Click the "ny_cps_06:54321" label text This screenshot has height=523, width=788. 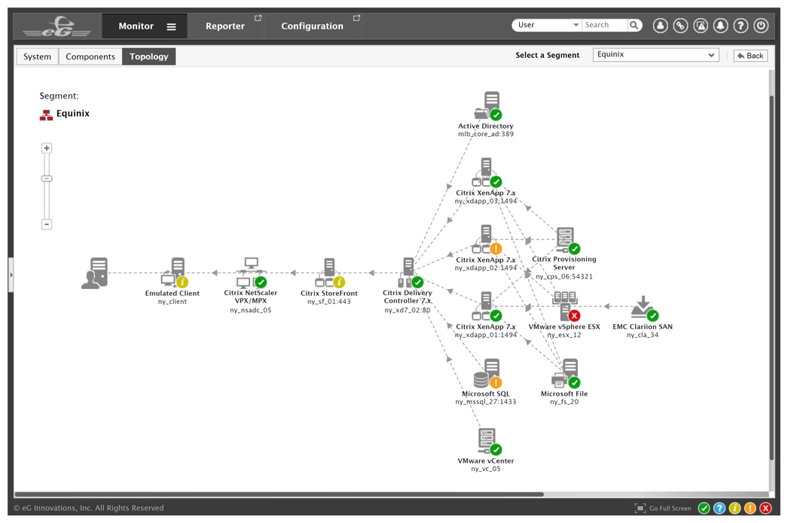[x=564, y=277]
